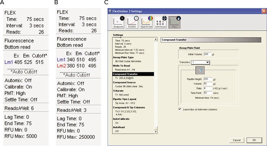
Task: Click Lm1 340 510 495 wavelength row
Action: click(76, 60)
